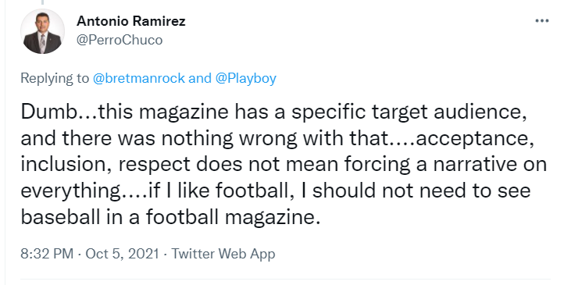Open the @PerroChuco handle profile

120,40
